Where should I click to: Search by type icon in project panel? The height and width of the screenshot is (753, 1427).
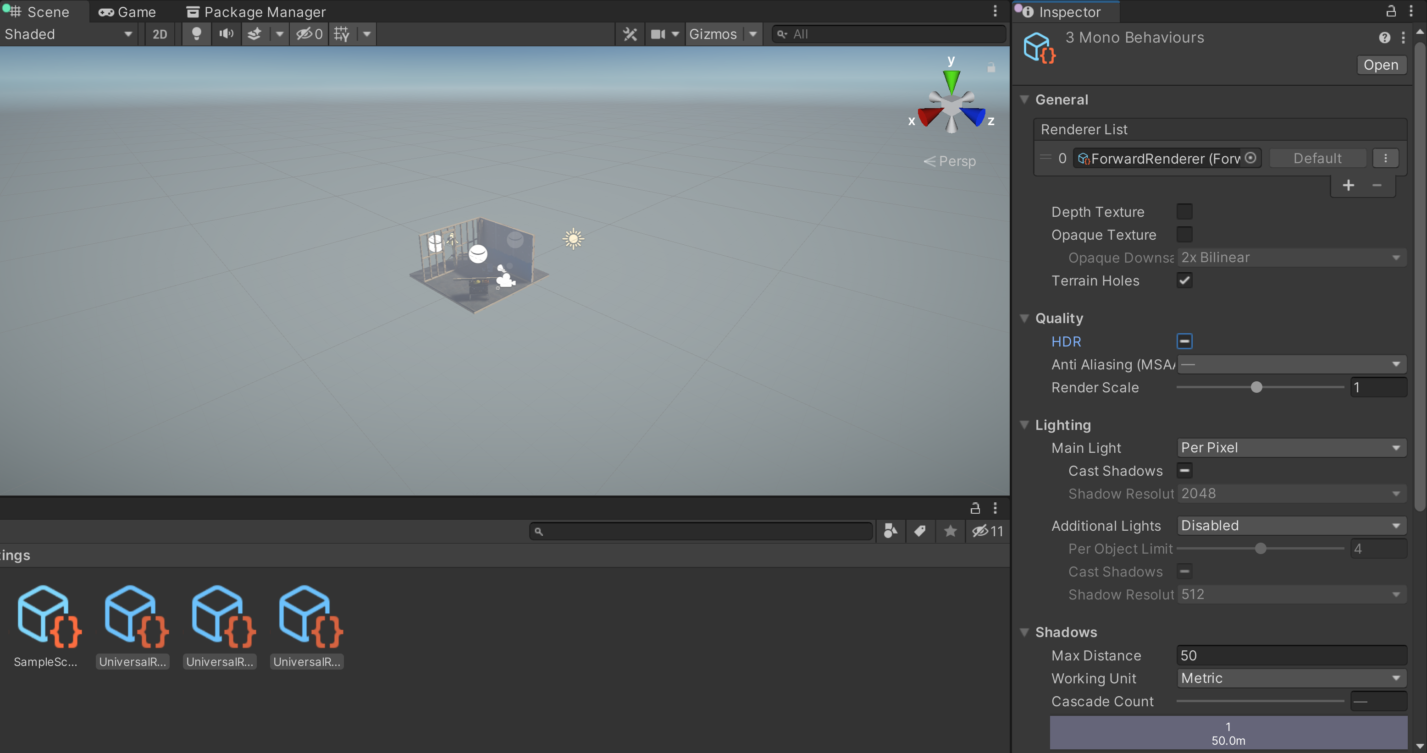[890, 531]
